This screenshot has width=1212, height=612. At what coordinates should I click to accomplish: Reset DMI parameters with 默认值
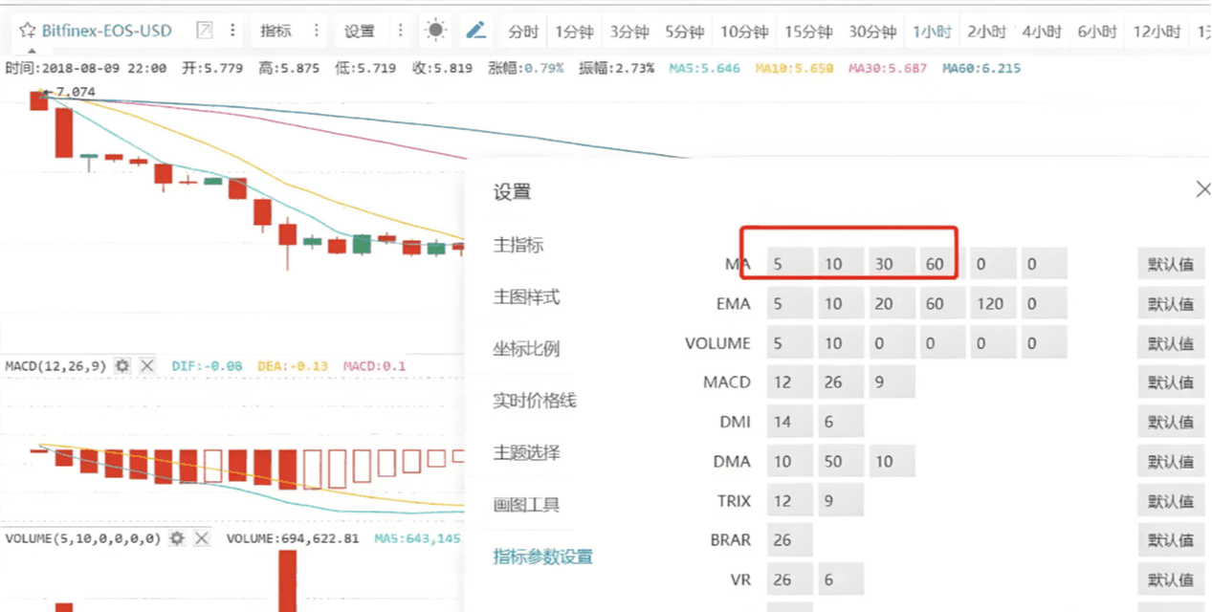[x=1171, y=421]
